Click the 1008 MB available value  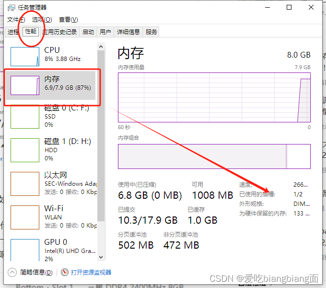212,195
